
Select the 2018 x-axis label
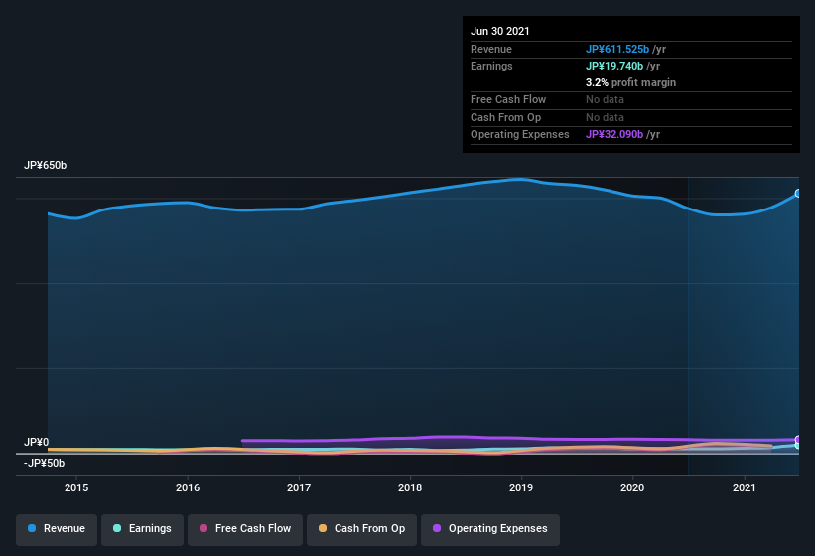(x=410, y=487)
